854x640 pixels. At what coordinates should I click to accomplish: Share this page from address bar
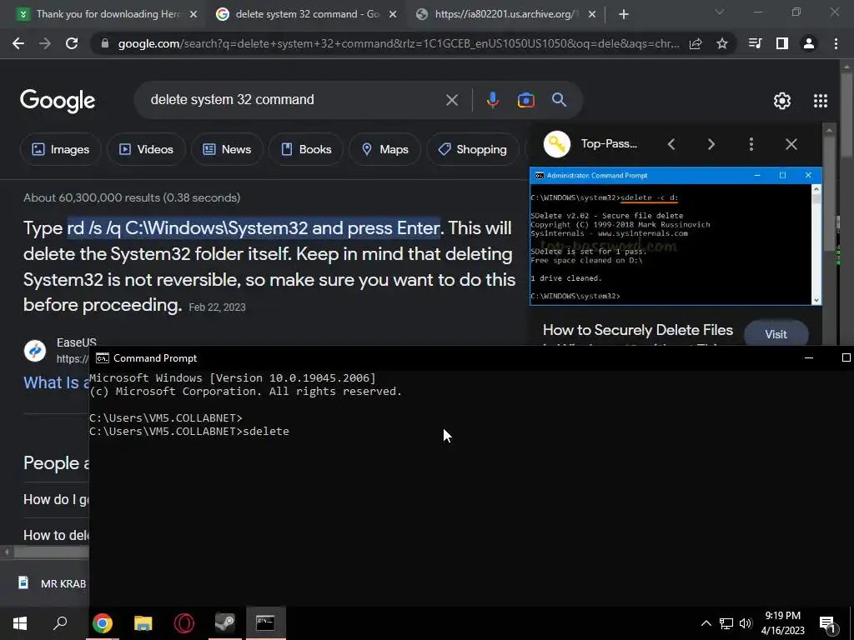(696, 44)
